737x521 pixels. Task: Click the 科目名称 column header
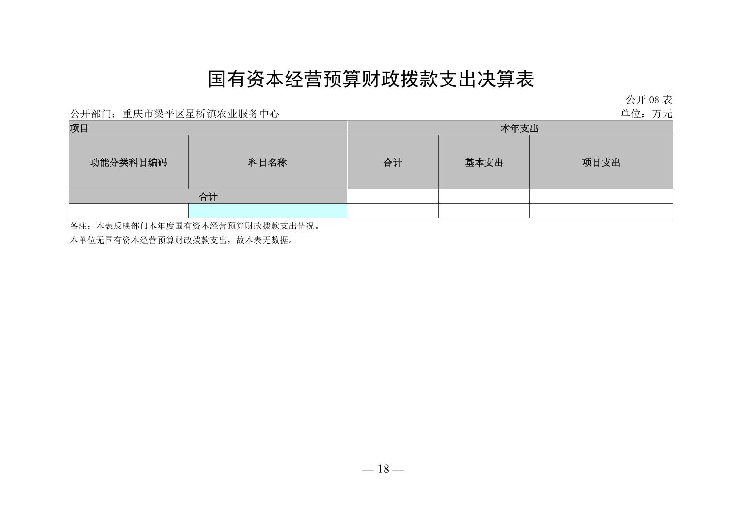tap(268, 162)
